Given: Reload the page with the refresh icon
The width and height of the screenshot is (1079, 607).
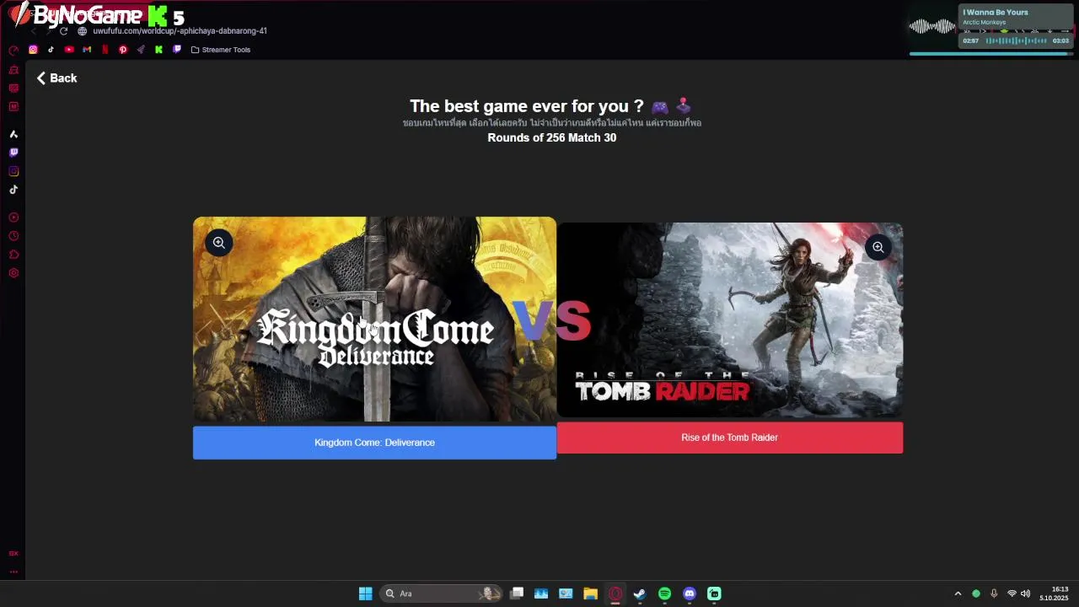Looking at the screenshot, I should tap(63, 31).
